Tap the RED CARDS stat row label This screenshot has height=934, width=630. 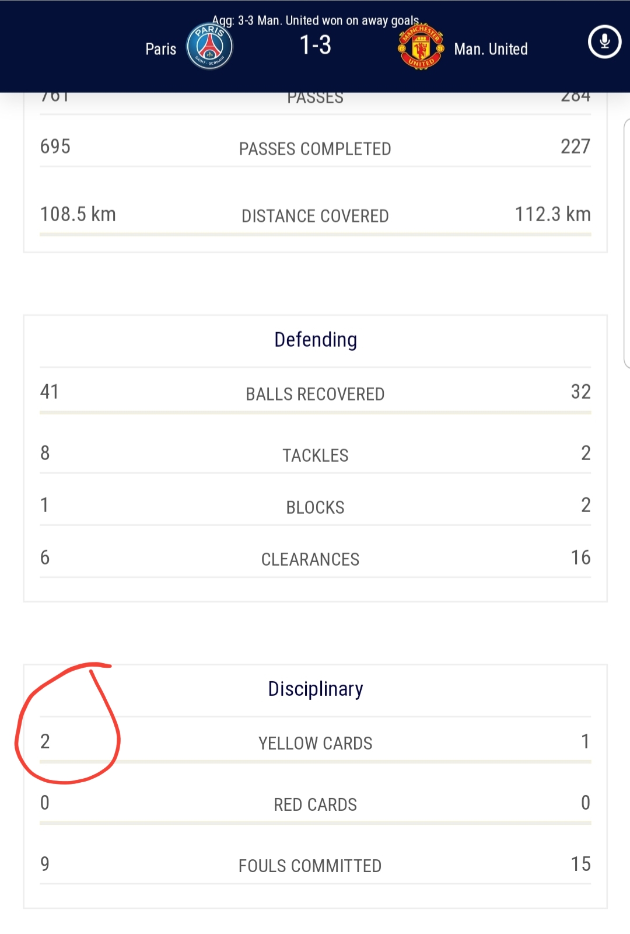click(x=316, y=804)
